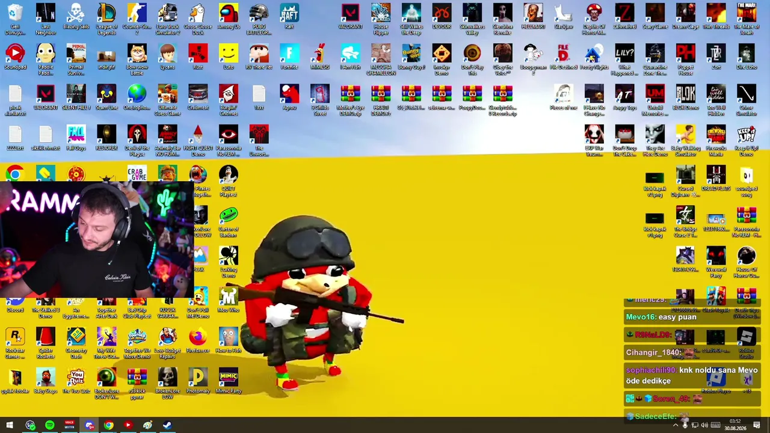Launch the Among Us desktop icon
Screen dimensions: 770x433
(x=229, y=17)
